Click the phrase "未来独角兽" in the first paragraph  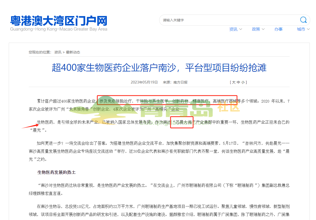pyautogui.click(x=79, y=109)
